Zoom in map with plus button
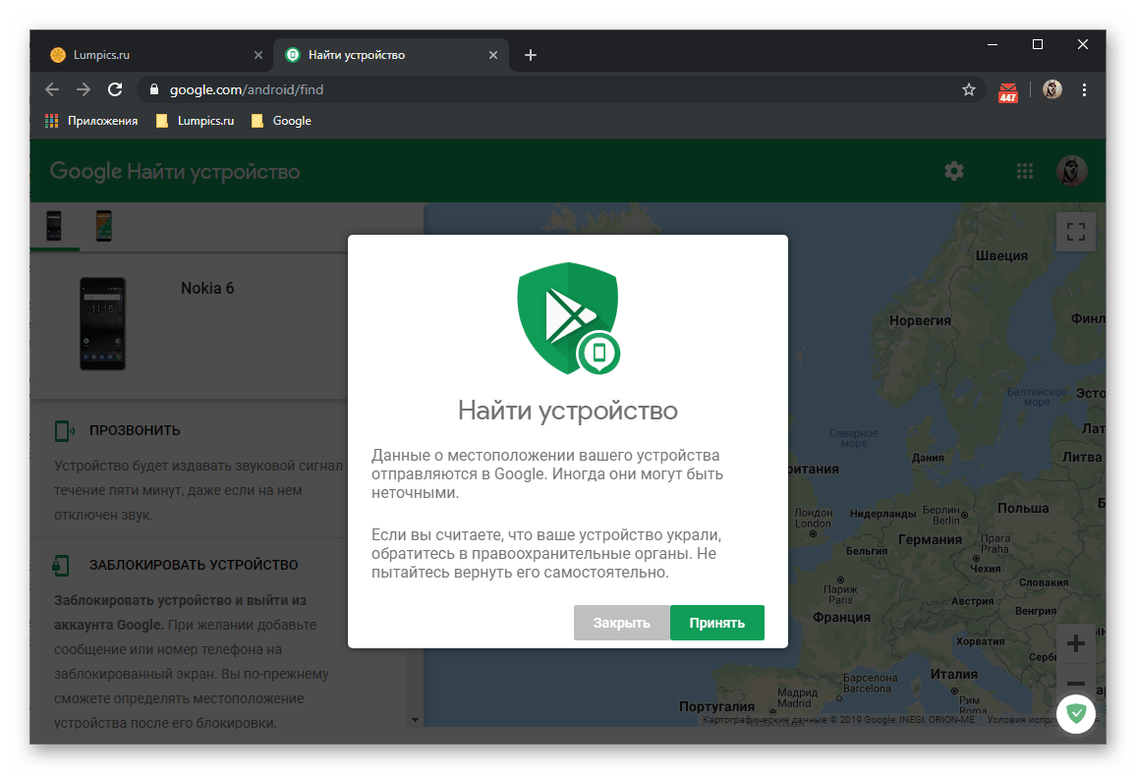Image resolution: width=1136 pixels, height=774 pixels. click(x=1076, y=643)
